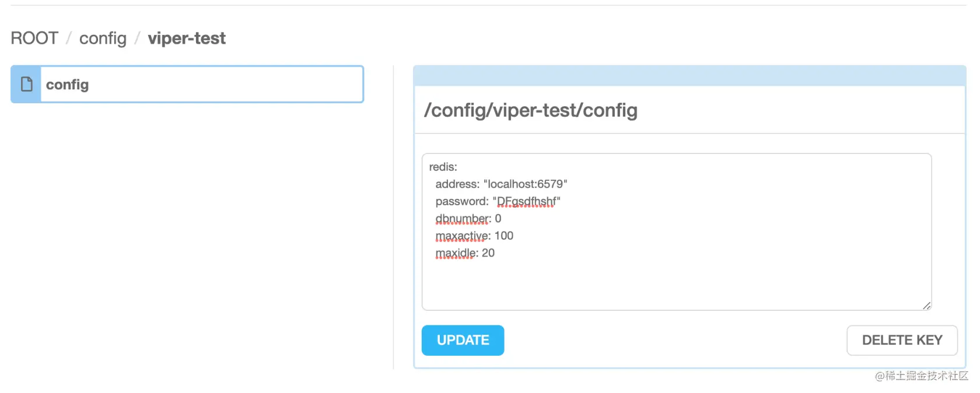980x393 pixels.
Task: Place cursor on the redis: line
Action: pyautogui.click(x=443, y=167)
